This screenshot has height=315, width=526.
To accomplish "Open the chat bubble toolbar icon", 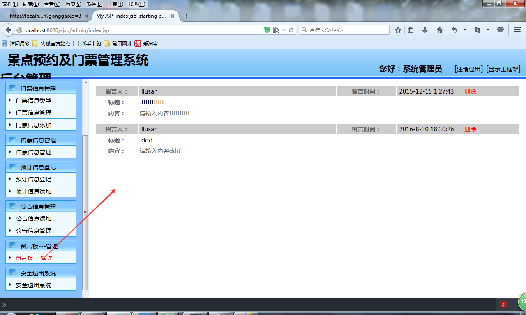I will 501,30.
